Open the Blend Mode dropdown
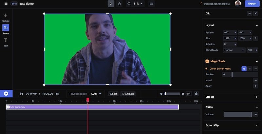The width and height of the screenshot is (262, 134). coord(234,50)
